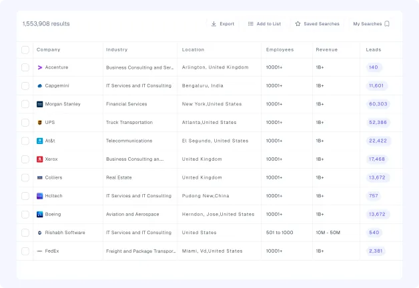Image resolution: width=419 pixels, height=288 pixels.
Task: Open Xerox's 17,468 leads badge
Action: (x=377, y=159)
